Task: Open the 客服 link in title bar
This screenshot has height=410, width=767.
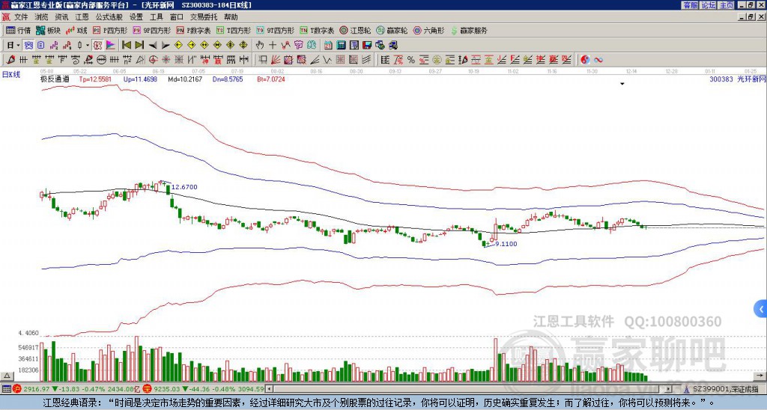Action: [x=690, y=5]
